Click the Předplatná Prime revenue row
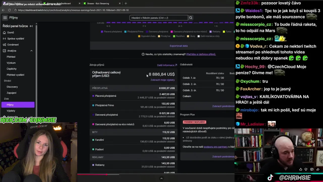The height and width of the screenshot is (182, 323). click(133, 105)
